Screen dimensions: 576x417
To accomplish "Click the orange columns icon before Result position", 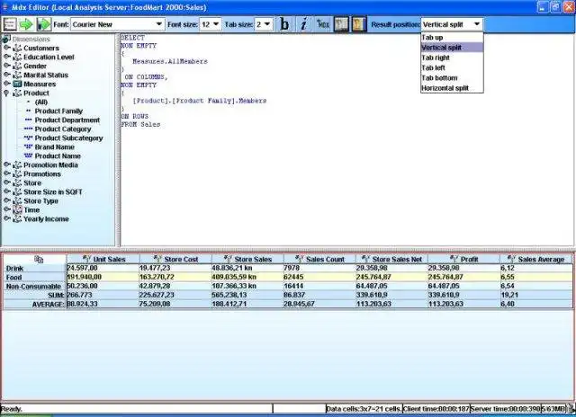I will pos(359,24).
